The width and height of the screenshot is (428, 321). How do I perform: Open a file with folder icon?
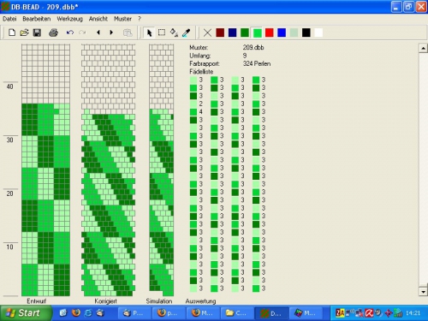[25, 33]
